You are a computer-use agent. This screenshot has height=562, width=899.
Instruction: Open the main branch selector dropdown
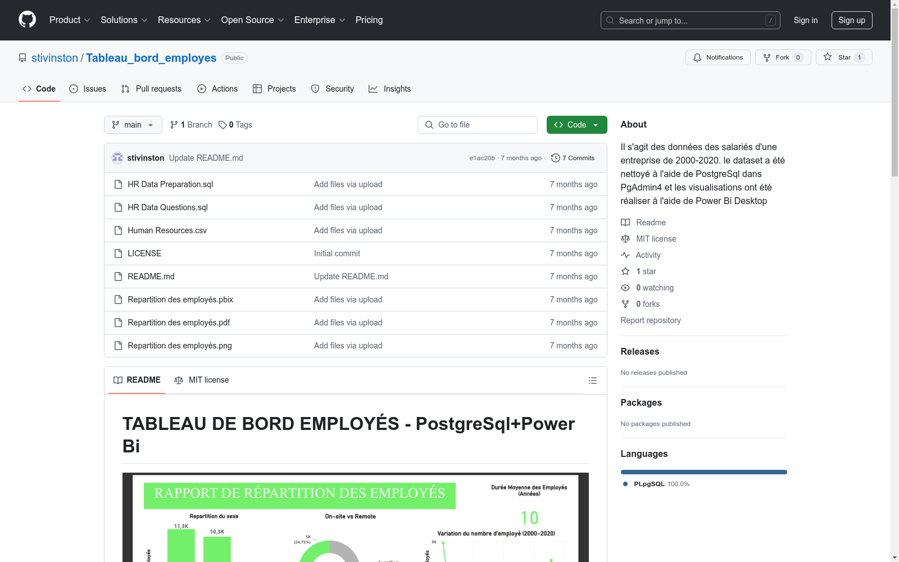click(x=133, y=125)
